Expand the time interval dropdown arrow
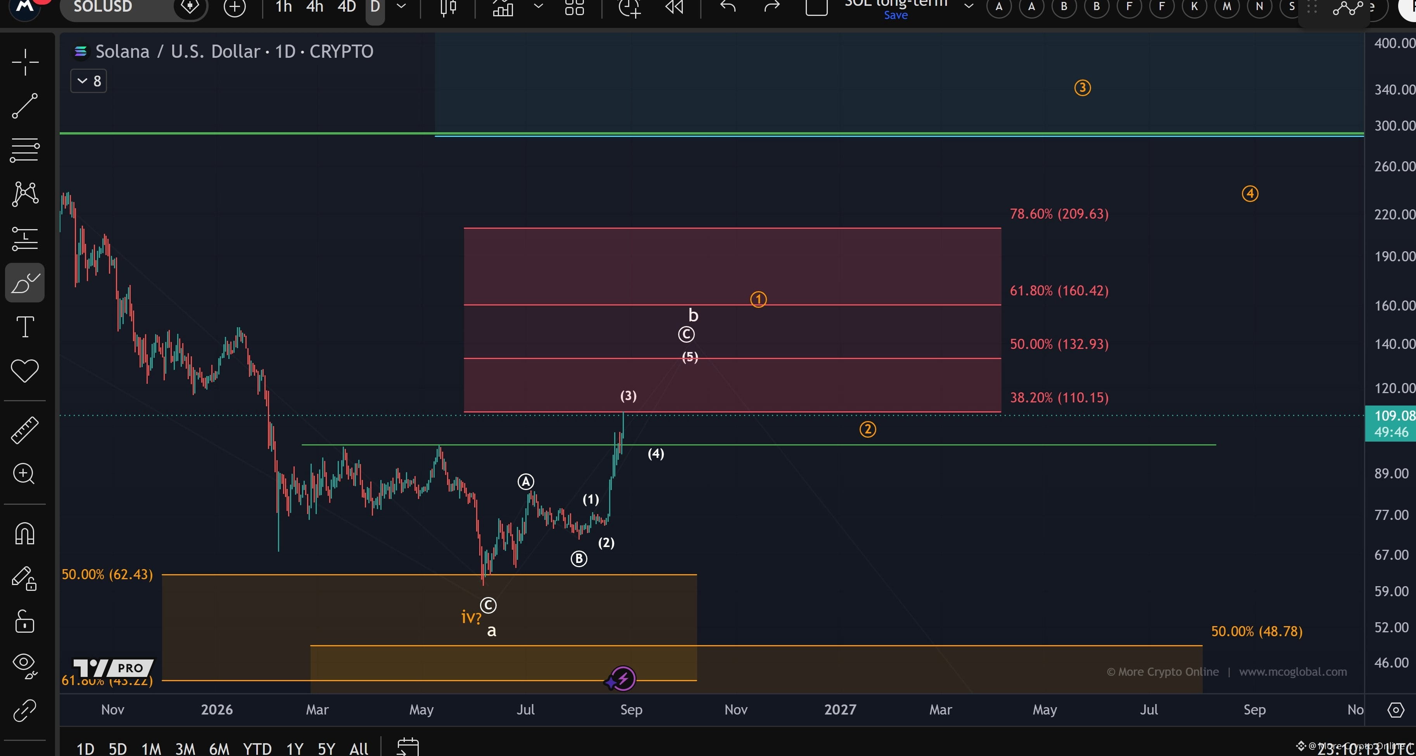This screenshot has height=756, width=1416. pos(401,7)
